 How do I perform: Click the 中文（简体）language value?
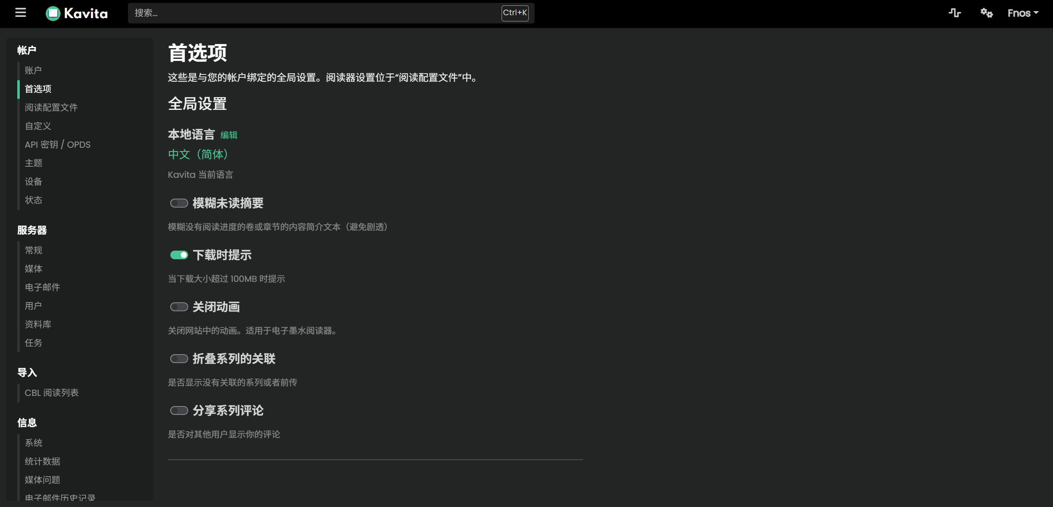[198, 154]
